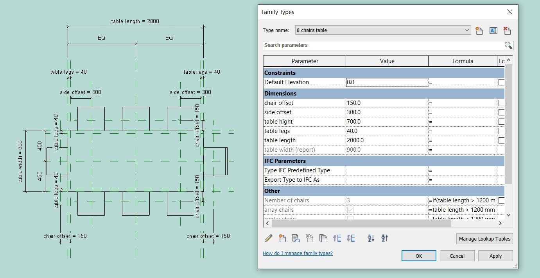Toggle Lock checkbox for chair offset

[x=501, y=103]
